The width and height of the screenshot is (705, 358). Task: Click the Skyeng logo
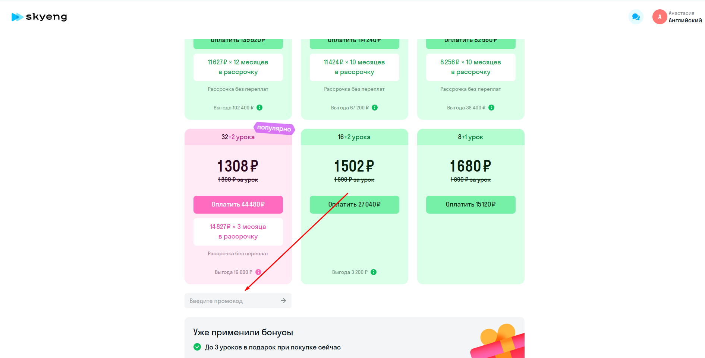coord(39,17)
